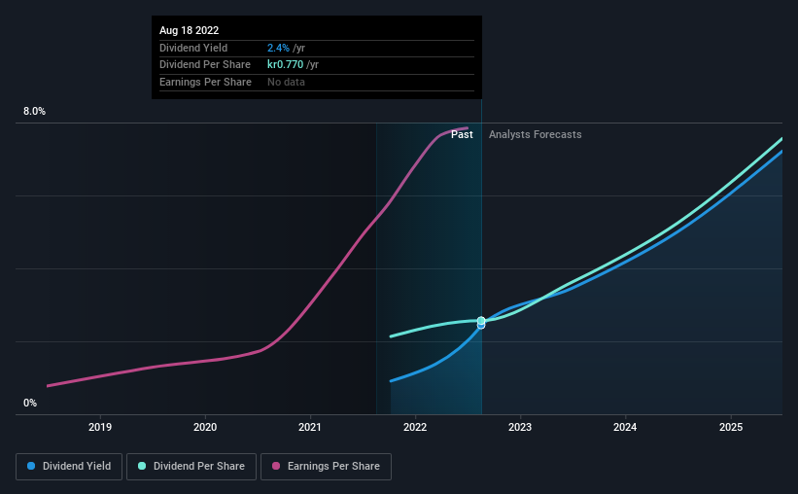Select the 2025 x-axis label
798x494 pixels.
click(x=731, y=427)
